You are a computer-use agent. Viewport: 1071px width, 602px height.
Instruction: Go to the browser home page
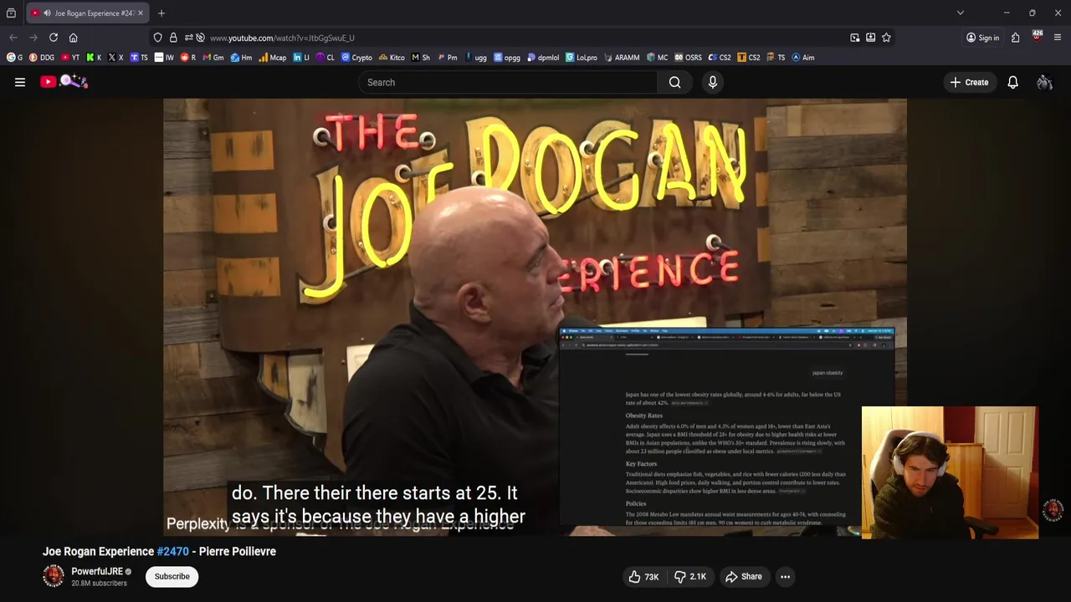(x=74, y=38)
